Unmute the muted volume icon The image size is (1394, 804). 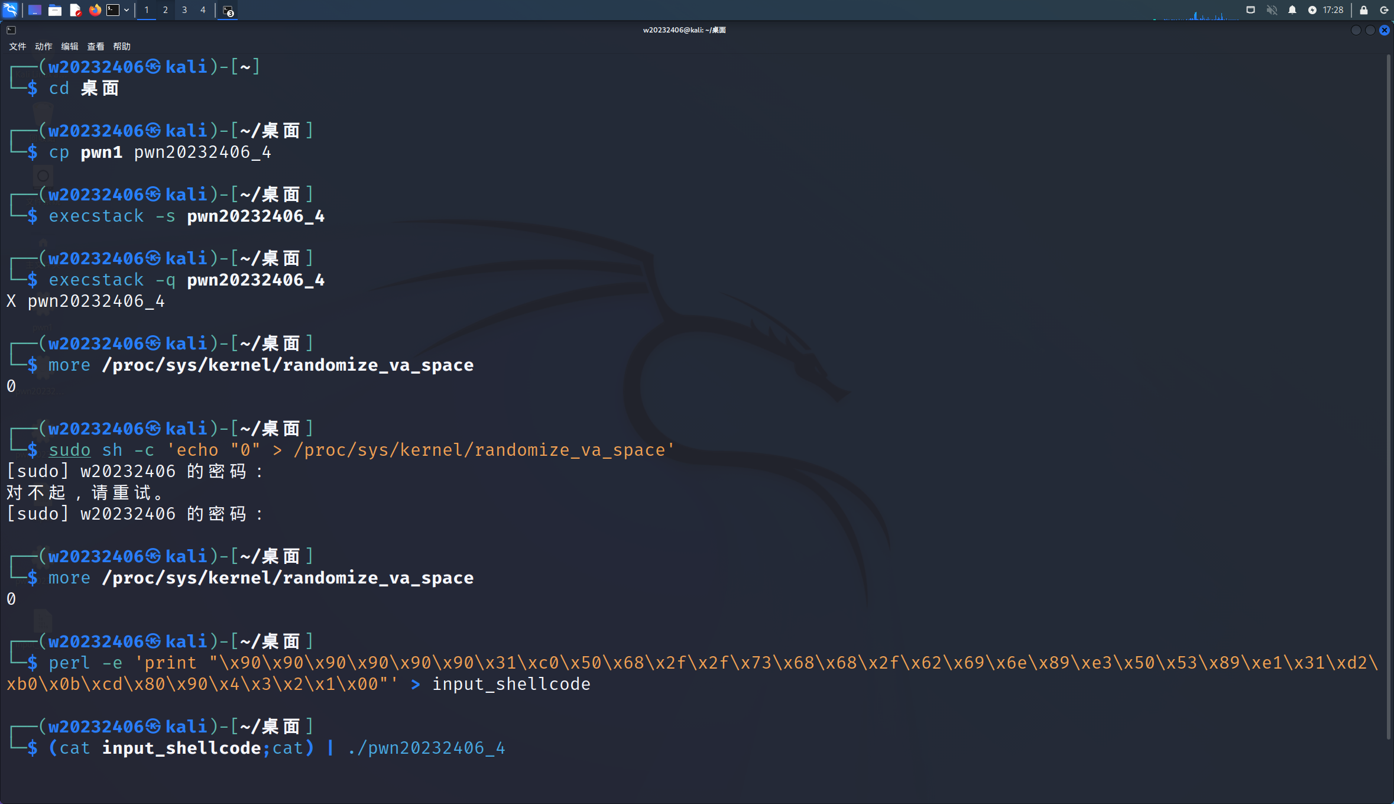1272,10
